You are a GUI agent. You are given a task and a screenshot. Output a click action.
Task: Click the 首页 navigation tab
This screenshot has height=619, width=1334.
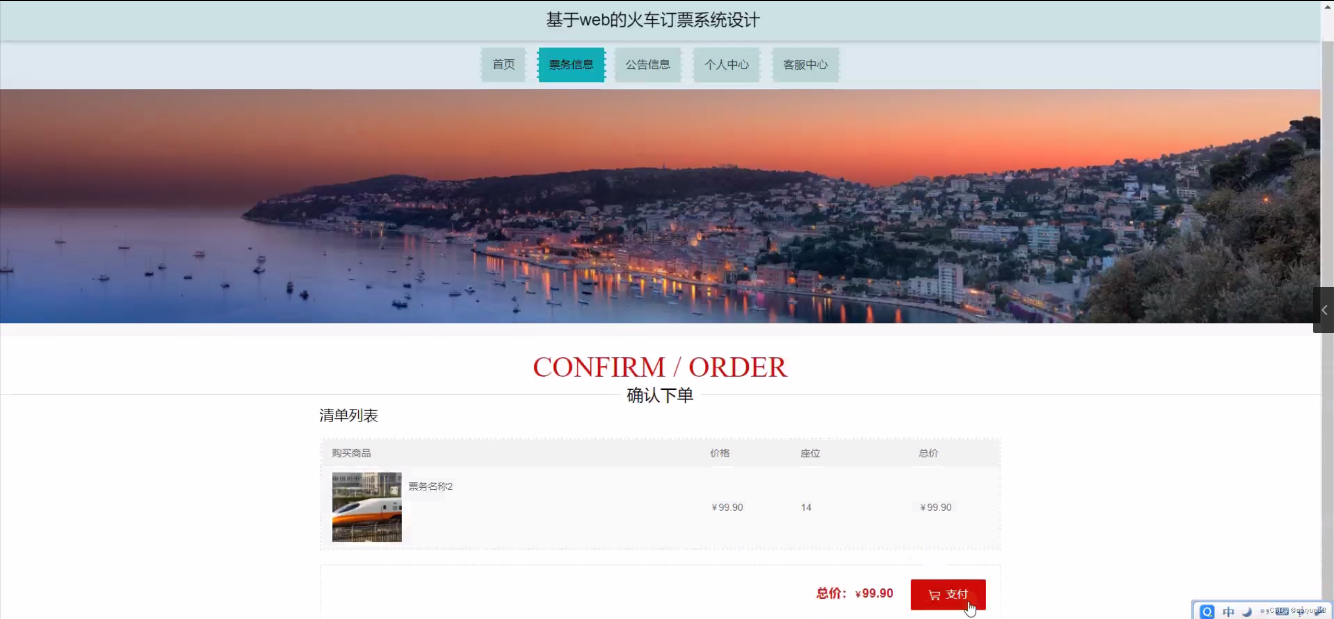coord(503,65)
